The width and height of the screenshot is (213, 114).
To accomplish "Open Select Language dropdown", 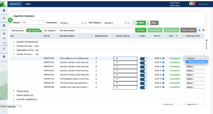I will click(x=11, y=106).
